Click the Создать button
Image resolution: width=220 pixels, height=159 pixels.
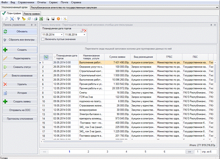(x=20, y=50)
